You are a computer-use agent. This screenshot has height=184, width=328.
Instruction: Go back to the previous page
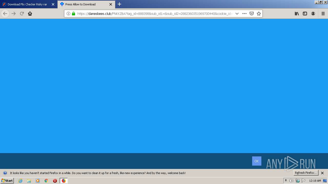coord(5,14)
